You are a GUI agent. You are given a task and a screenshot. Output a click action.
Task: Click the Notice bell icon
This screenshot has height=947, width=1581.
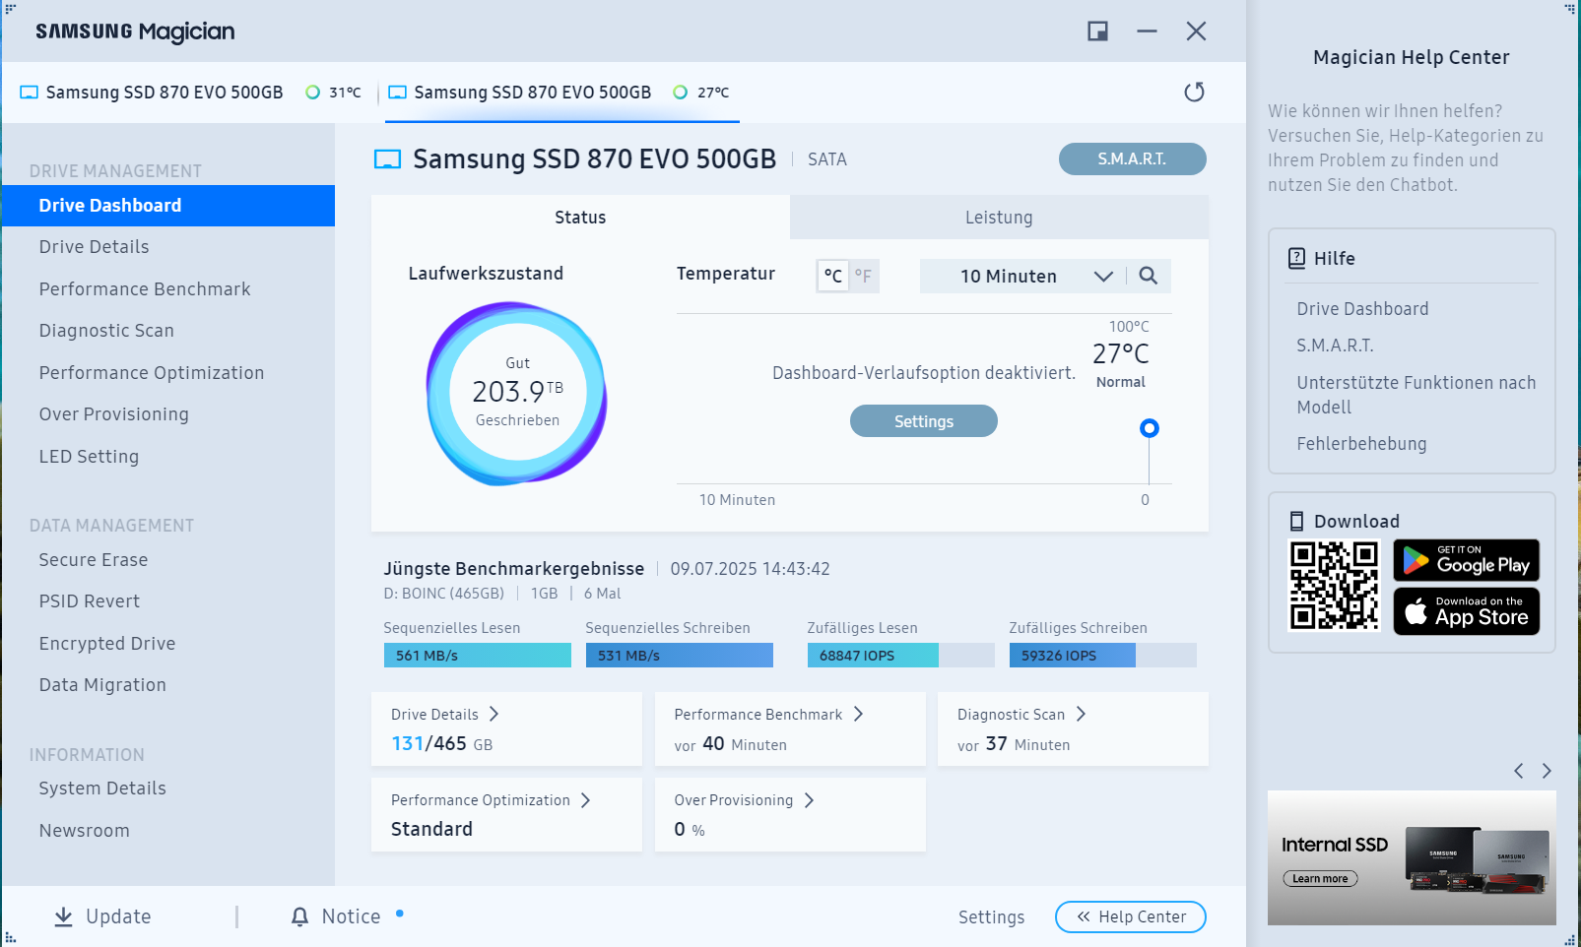[300, 916]
